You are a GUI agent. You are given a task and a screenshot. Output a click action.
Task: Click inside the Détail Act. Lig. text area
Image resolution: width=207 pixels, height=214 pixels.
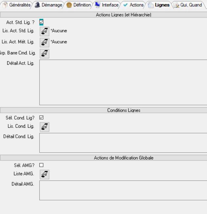(x=123, y=82)
